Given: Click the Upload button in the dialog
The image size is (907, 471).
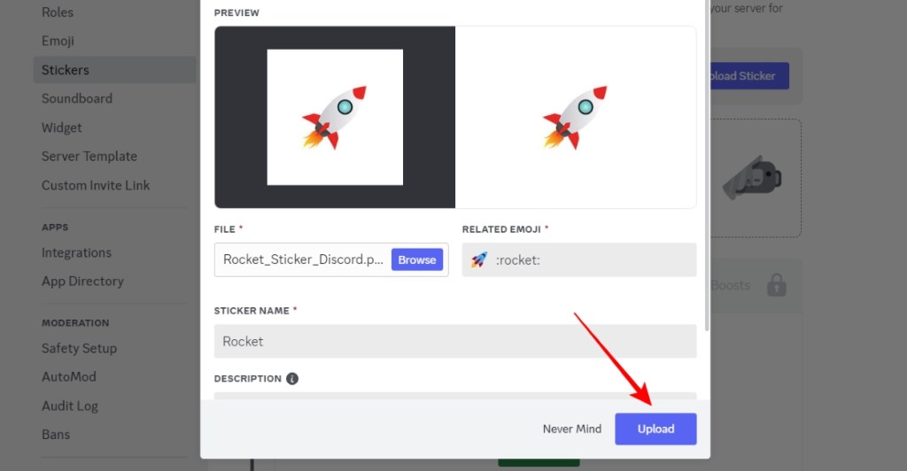Looking at the screenshot, I should [x=655, y=429].
